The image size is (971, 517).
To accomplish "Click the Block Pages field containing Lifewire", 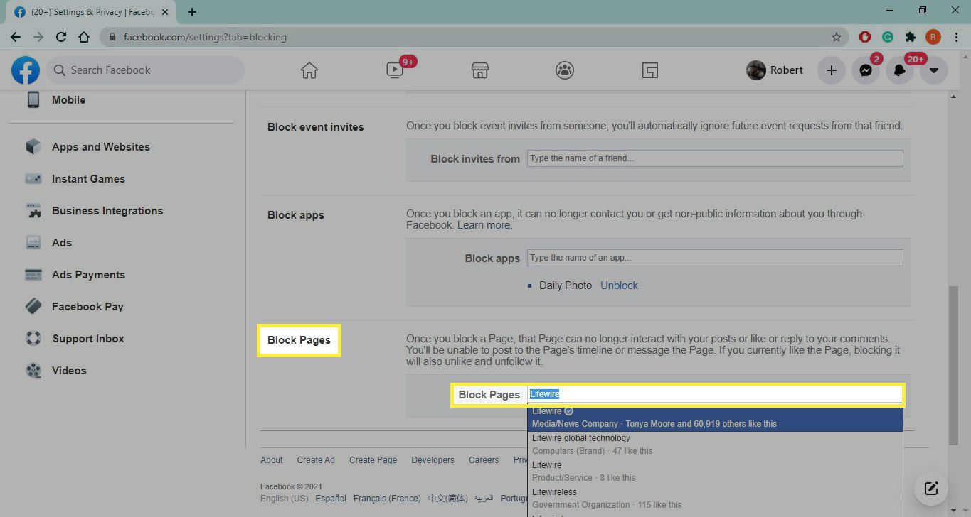I will [715, 394].
